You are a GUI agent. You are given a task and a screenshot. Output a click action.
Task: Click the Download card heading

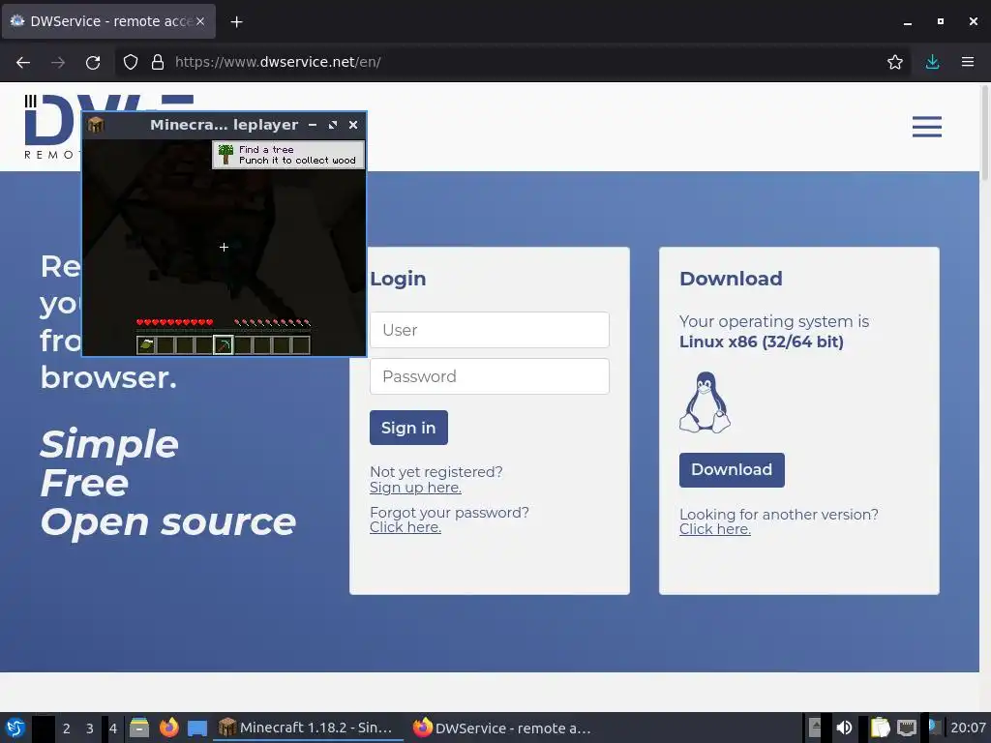coord(731,279)
